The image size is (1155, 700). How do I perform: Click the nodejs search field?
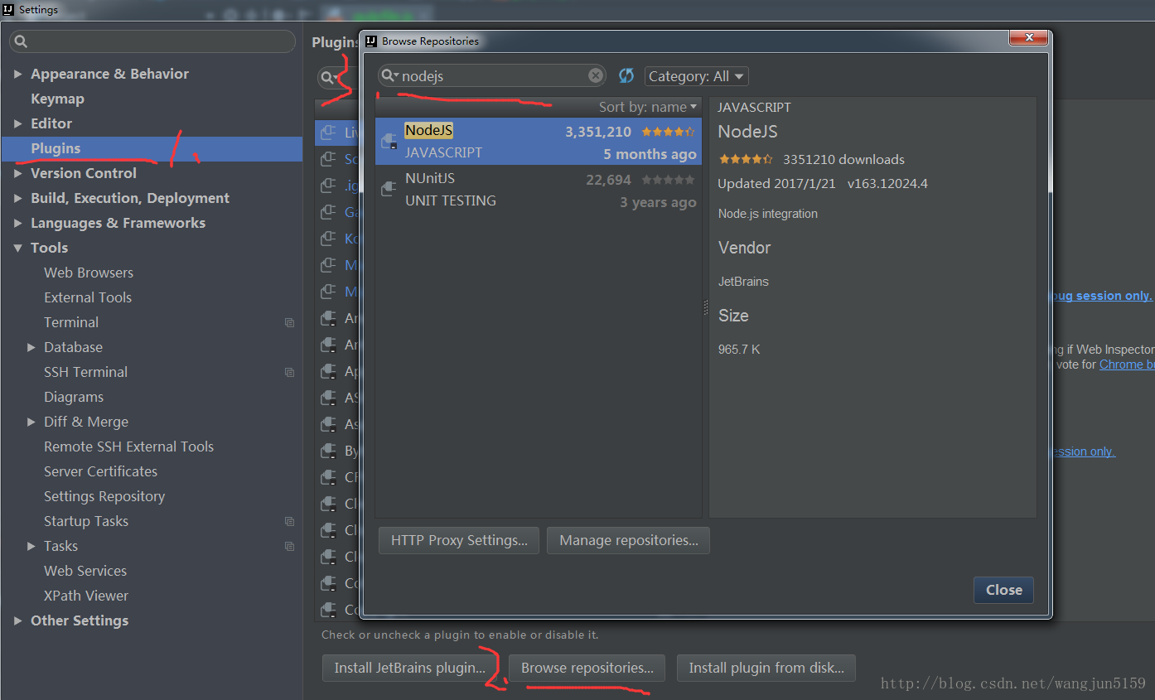point(493,76)
